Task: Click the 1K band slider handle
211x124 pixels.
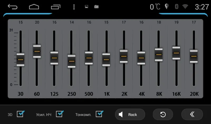Action: click(x=106, y=59)
